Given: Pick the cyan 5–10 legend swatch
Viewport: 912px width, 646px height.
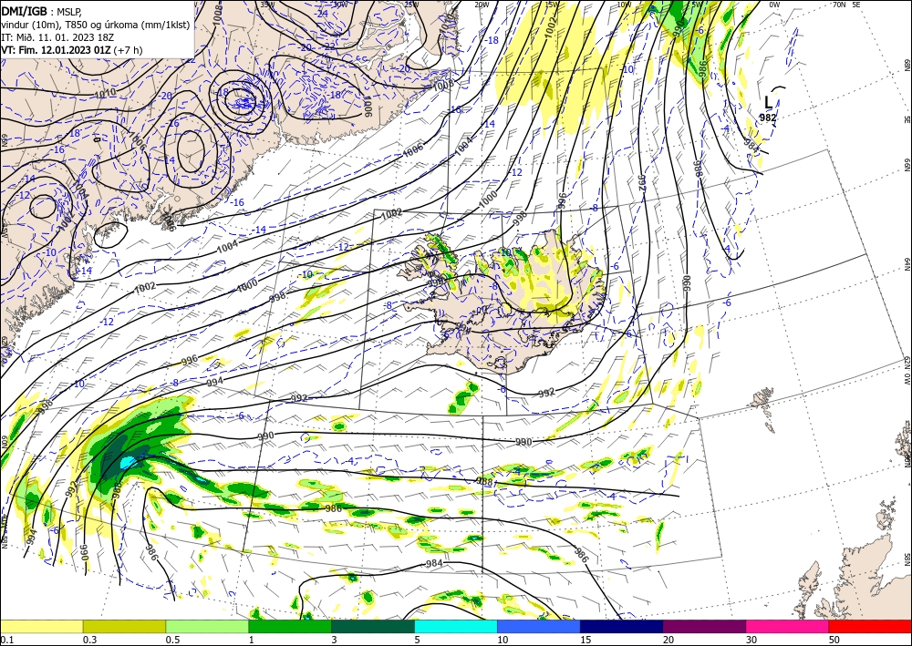Looking at the screenshot, I should tap(456, 626).
